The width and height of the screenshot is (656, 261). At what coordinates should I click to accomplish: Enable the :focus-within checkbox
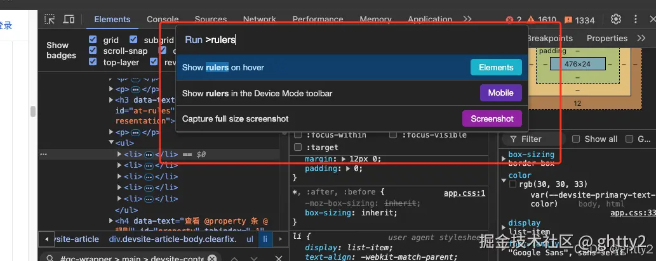[x=298, y=135]
